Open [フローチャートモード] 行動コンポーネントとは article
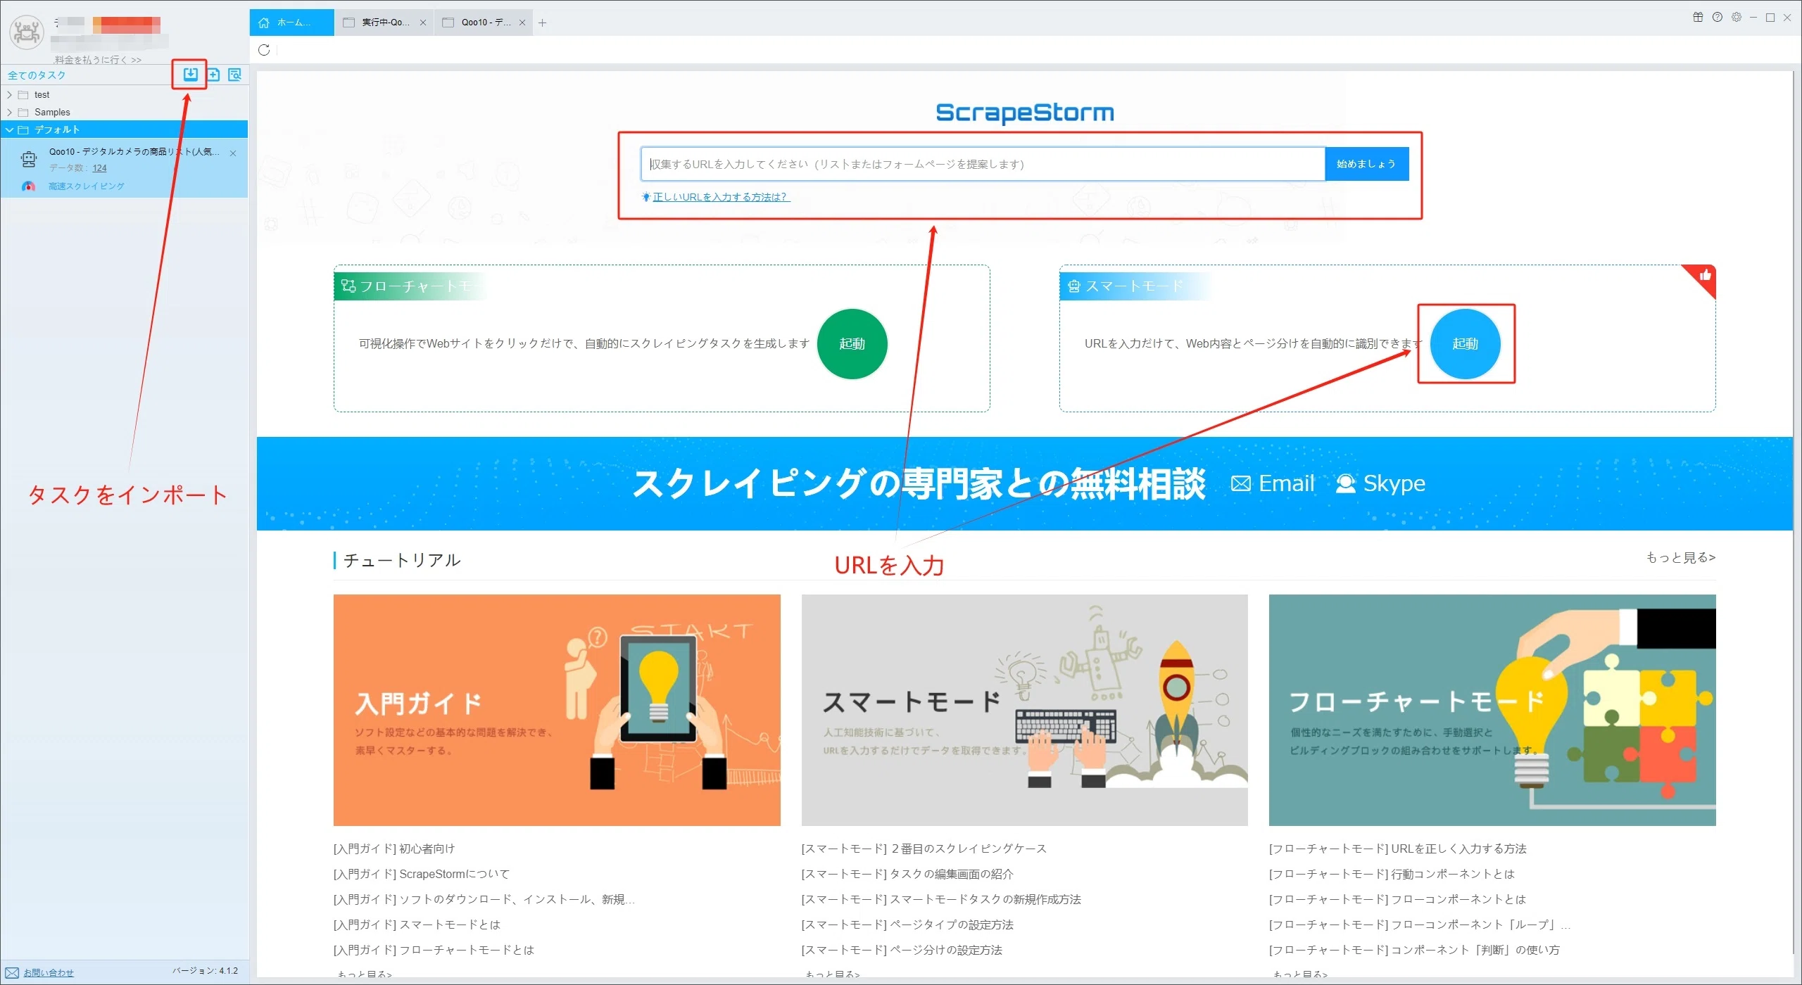 click(1392, 874)
